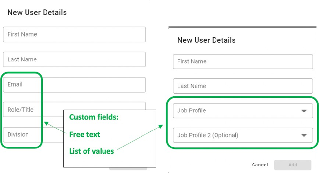The height and width of the screenshot is (173, 319).
Task: Open the Job Profile combo box
Action: [236, 111]
